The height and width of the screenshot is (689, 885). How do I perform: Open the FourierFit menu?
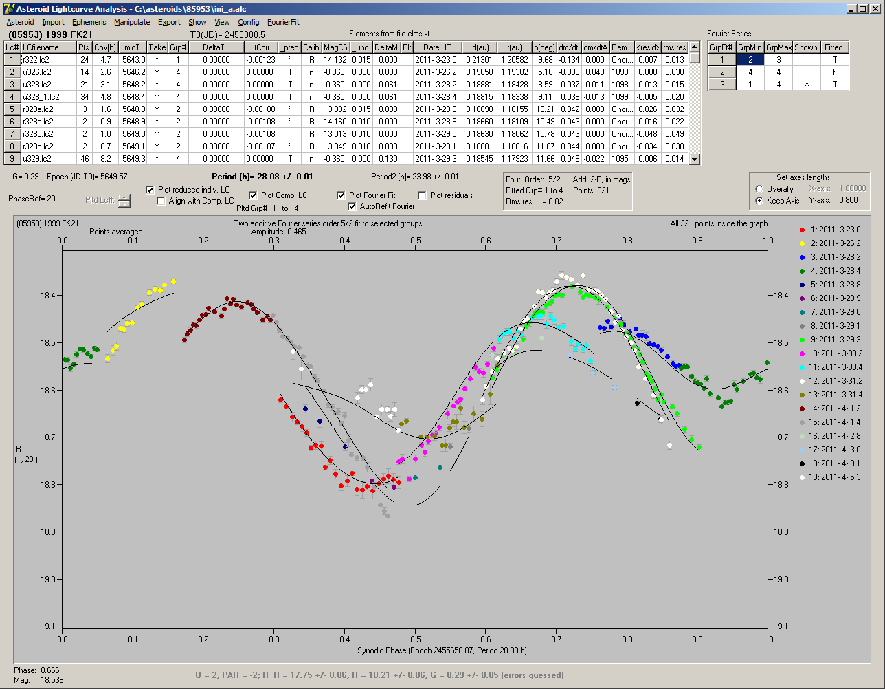pyautogui.click(x=283, y=22)
